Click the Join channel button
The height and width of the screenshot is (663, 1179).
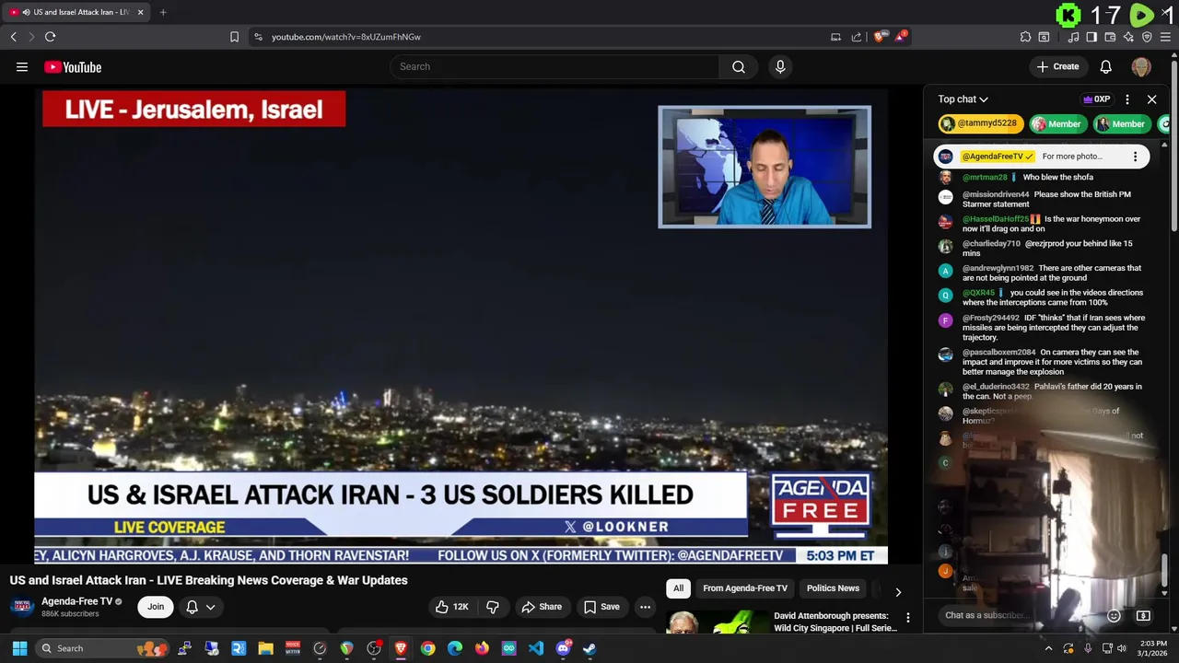pos(156,607)
